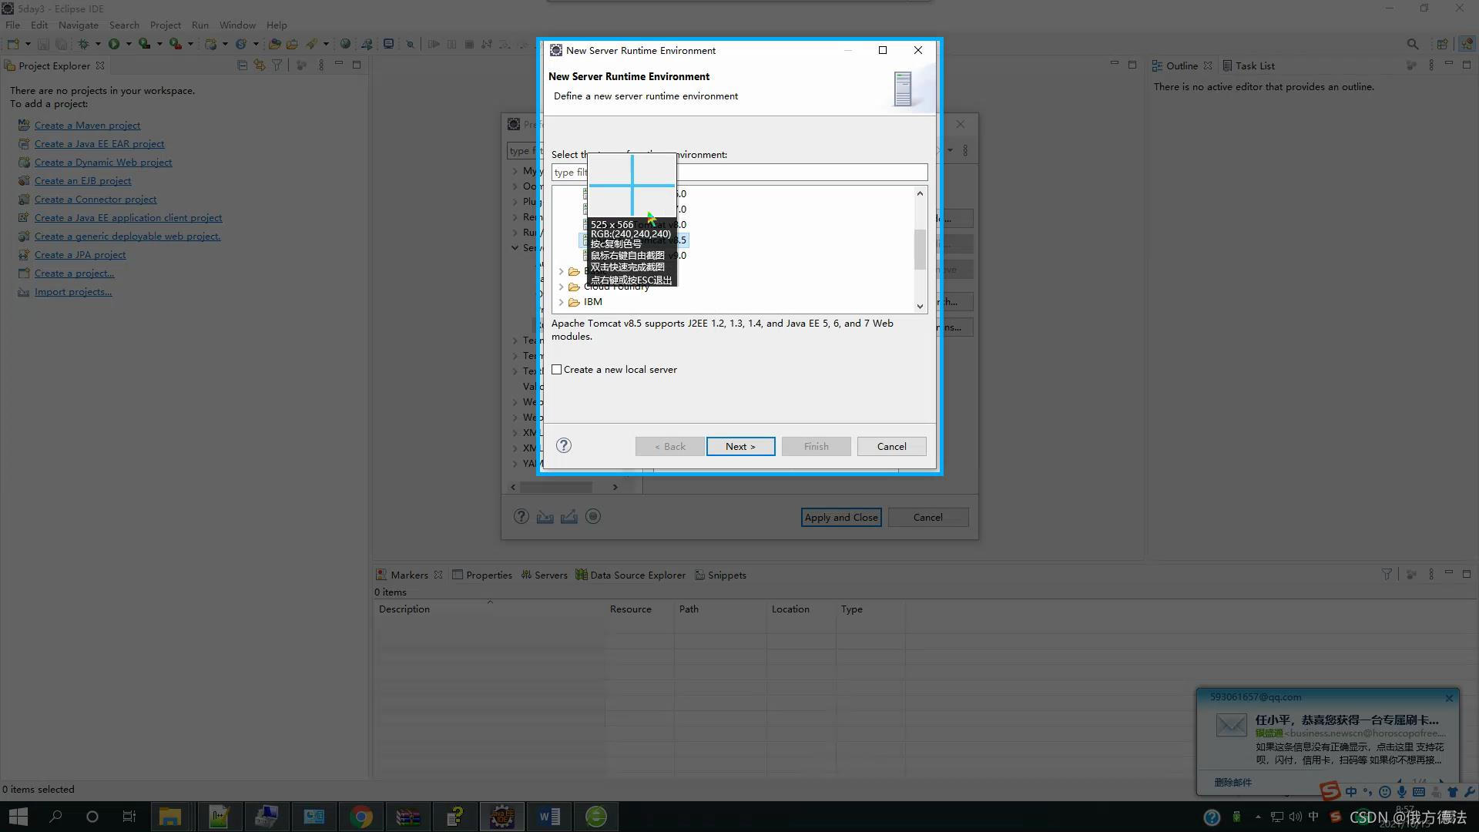Open the New file dropdown arrow in toolbar
Screen dimensions: 1479x832
pyautogui.click(x=28, y=44)
